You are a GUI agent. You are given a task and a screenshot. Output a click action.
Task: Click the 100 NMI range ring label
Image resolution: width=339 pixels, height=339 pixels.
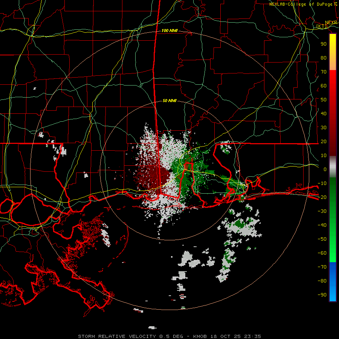point(169,31)
